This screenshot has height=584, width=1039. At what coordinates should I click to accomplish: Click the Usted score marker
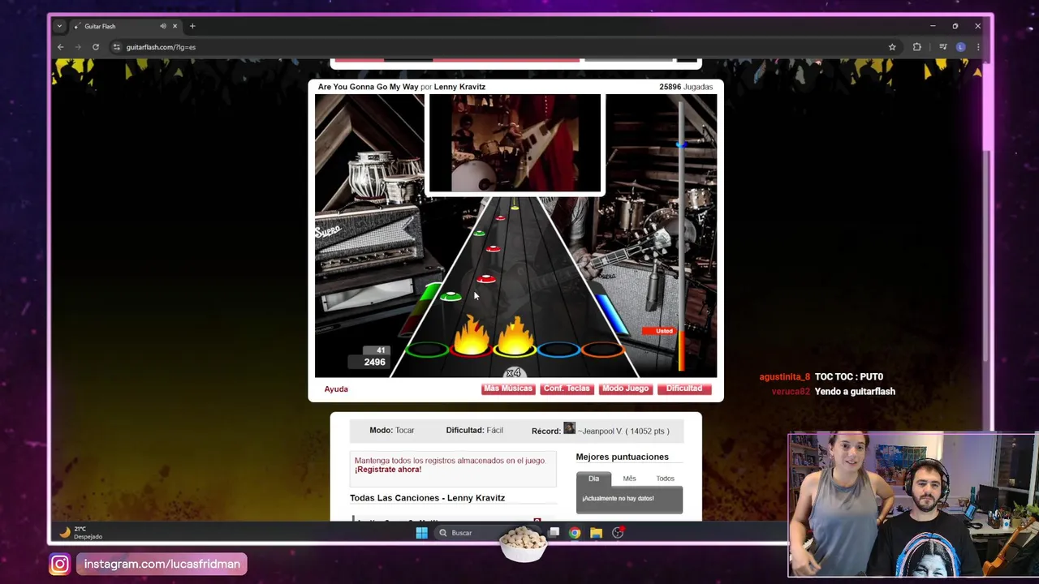point(658,331)
